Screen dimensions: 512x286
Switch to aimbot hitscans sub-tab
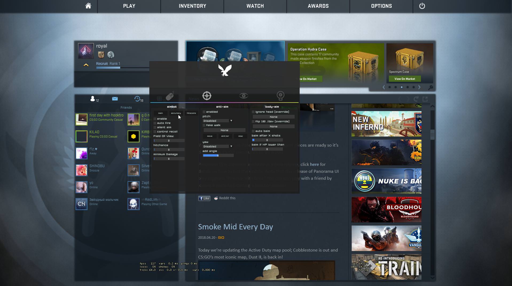coord(191,113)
